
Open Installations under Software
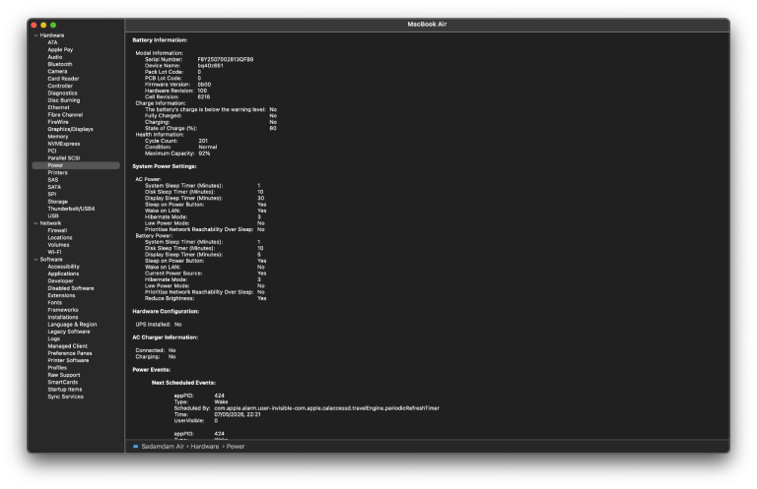pos(63,317)
